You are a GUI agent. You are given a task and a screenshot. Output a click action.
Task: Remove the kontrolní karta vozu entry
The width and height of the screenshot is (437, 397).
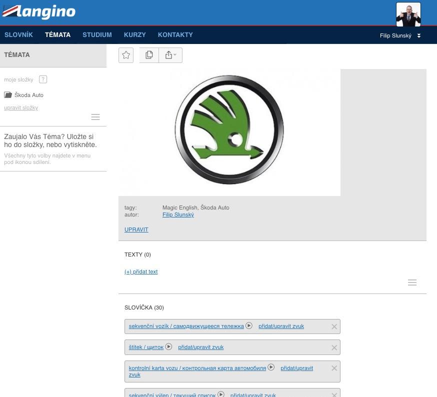click(334, 368)
